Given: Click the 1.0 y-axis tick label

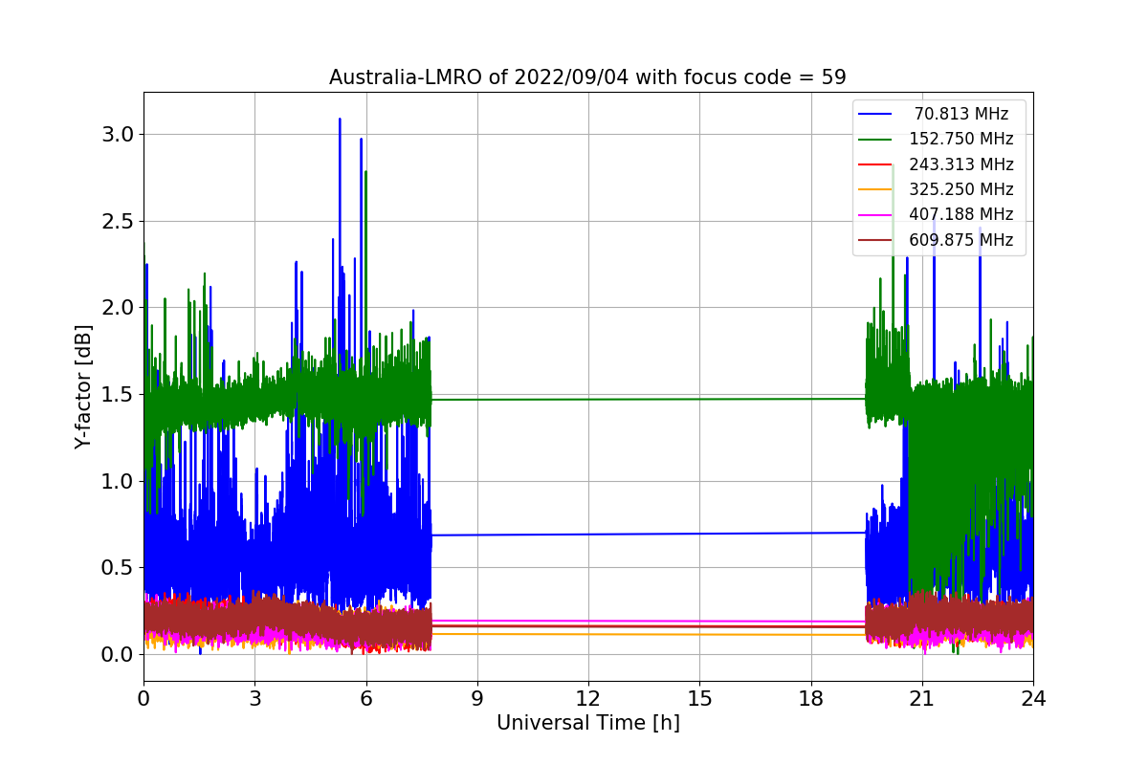Looking at the screenshot, I should 118,481.
